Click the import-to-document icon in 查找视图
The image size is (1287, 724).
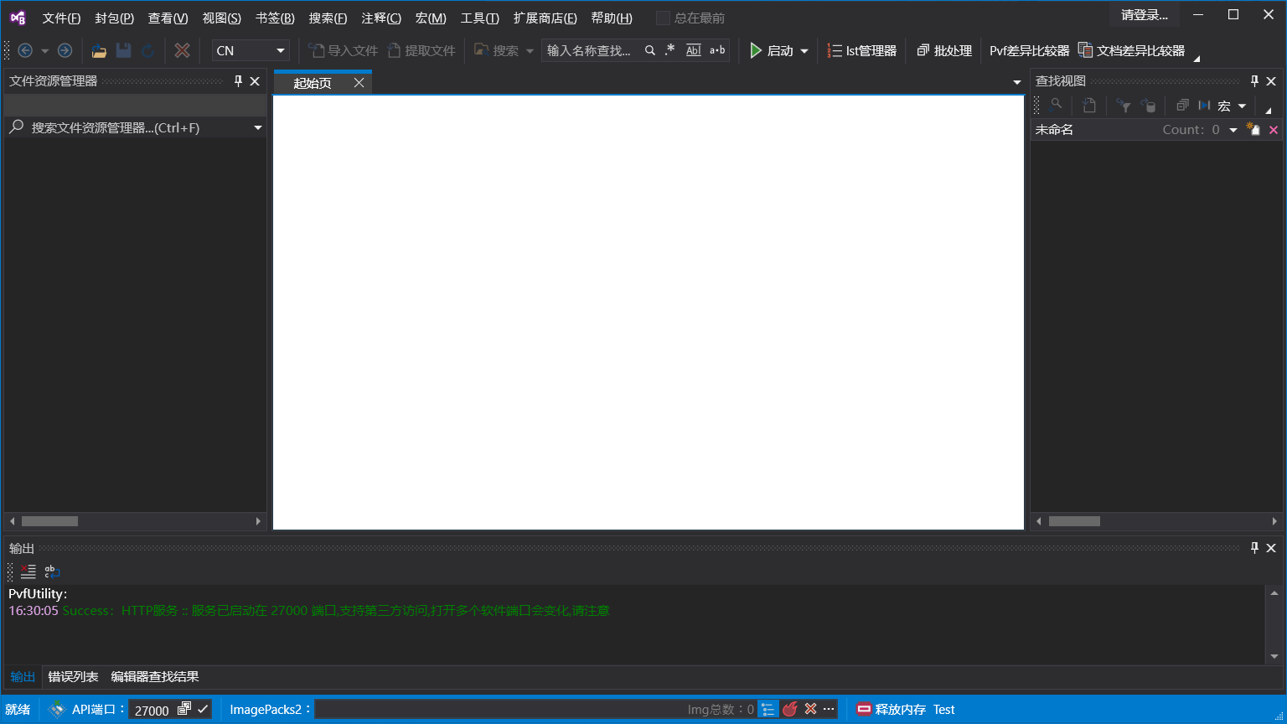(1088, 105)
